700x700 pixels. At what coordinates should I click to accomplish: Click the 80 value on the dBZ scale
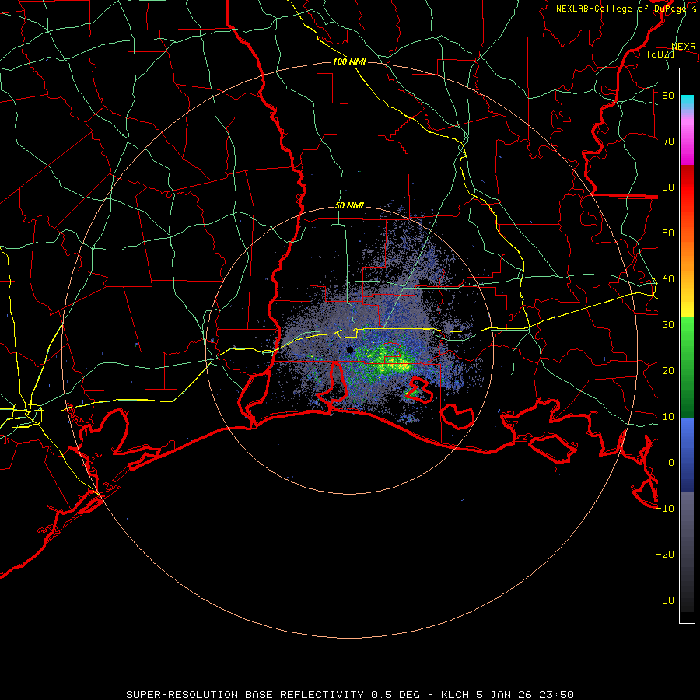click(x=668, y=96)
